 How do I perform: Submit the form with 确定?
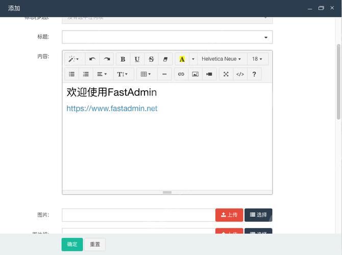pos(72,244)
